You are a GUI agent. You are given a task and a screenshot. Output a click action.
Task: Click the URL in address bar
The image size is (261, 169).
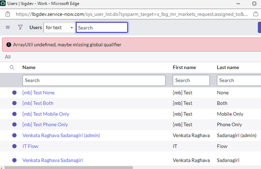pyautogui.click(x=132, y=14)
